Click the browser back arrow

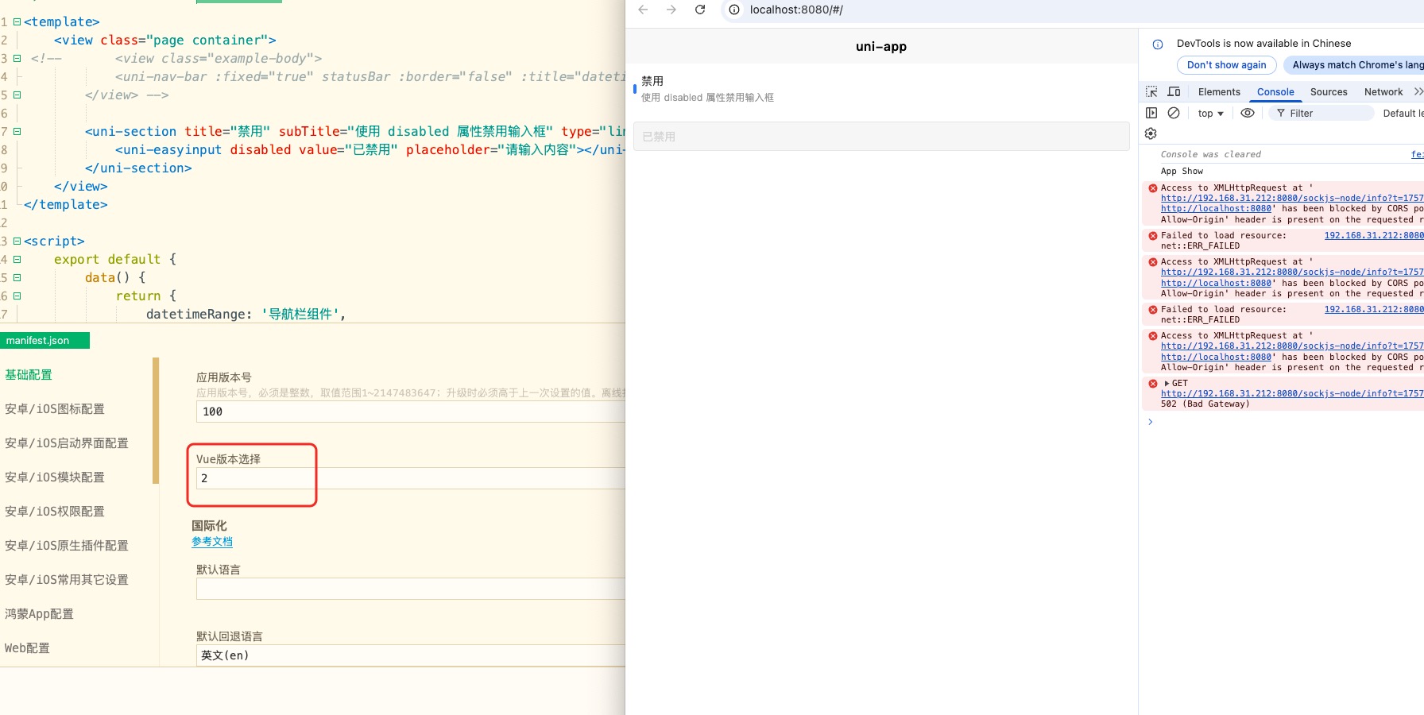[643, 10]
